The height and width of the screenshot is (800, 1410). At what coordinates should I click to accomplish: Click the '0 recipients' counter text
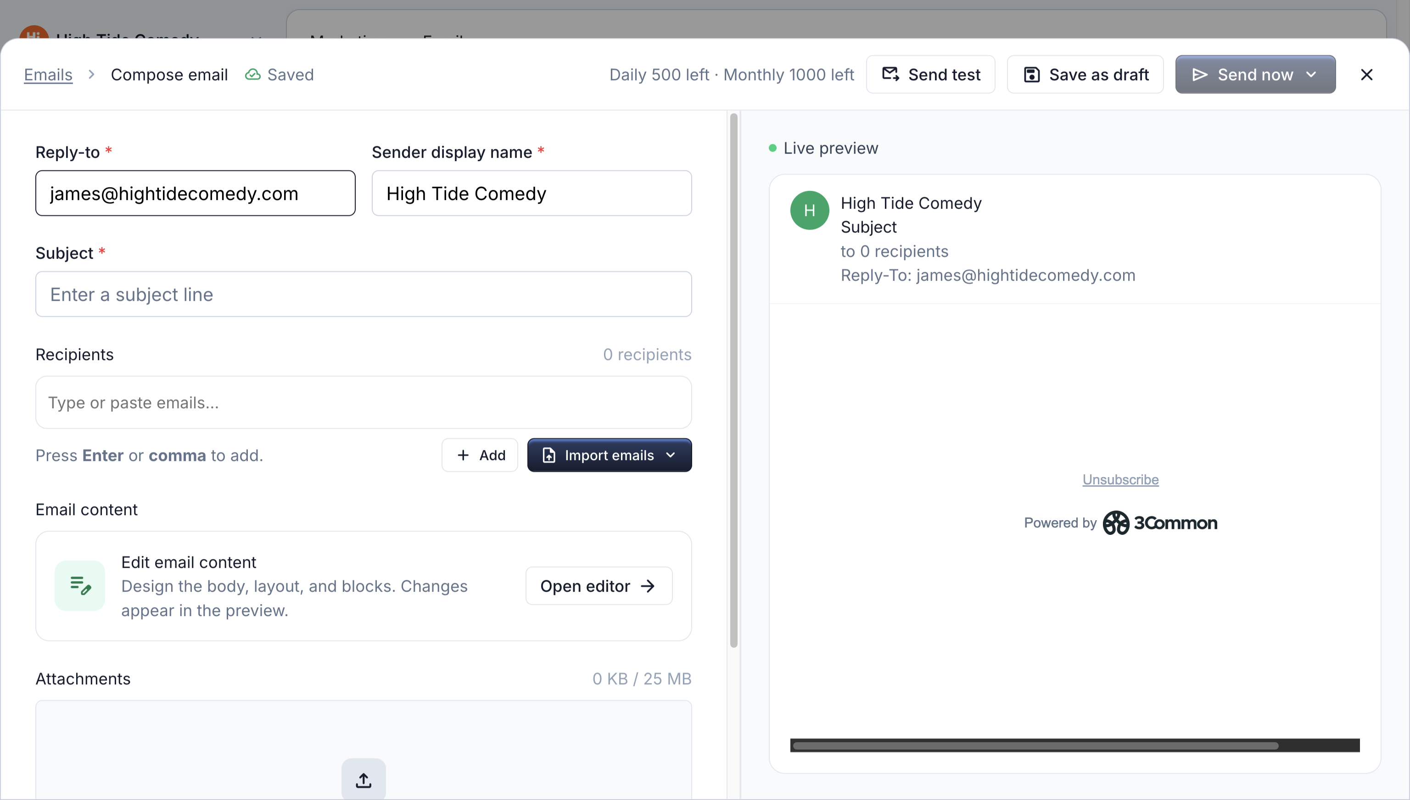point(647,355)
